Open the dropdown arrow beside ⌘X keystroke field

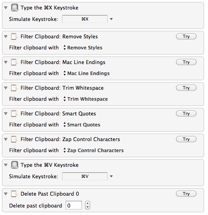(x=111, y=19)
